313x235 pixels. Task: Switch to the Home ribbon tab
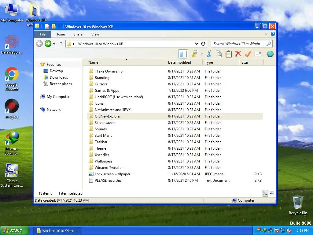click(60, 34)
